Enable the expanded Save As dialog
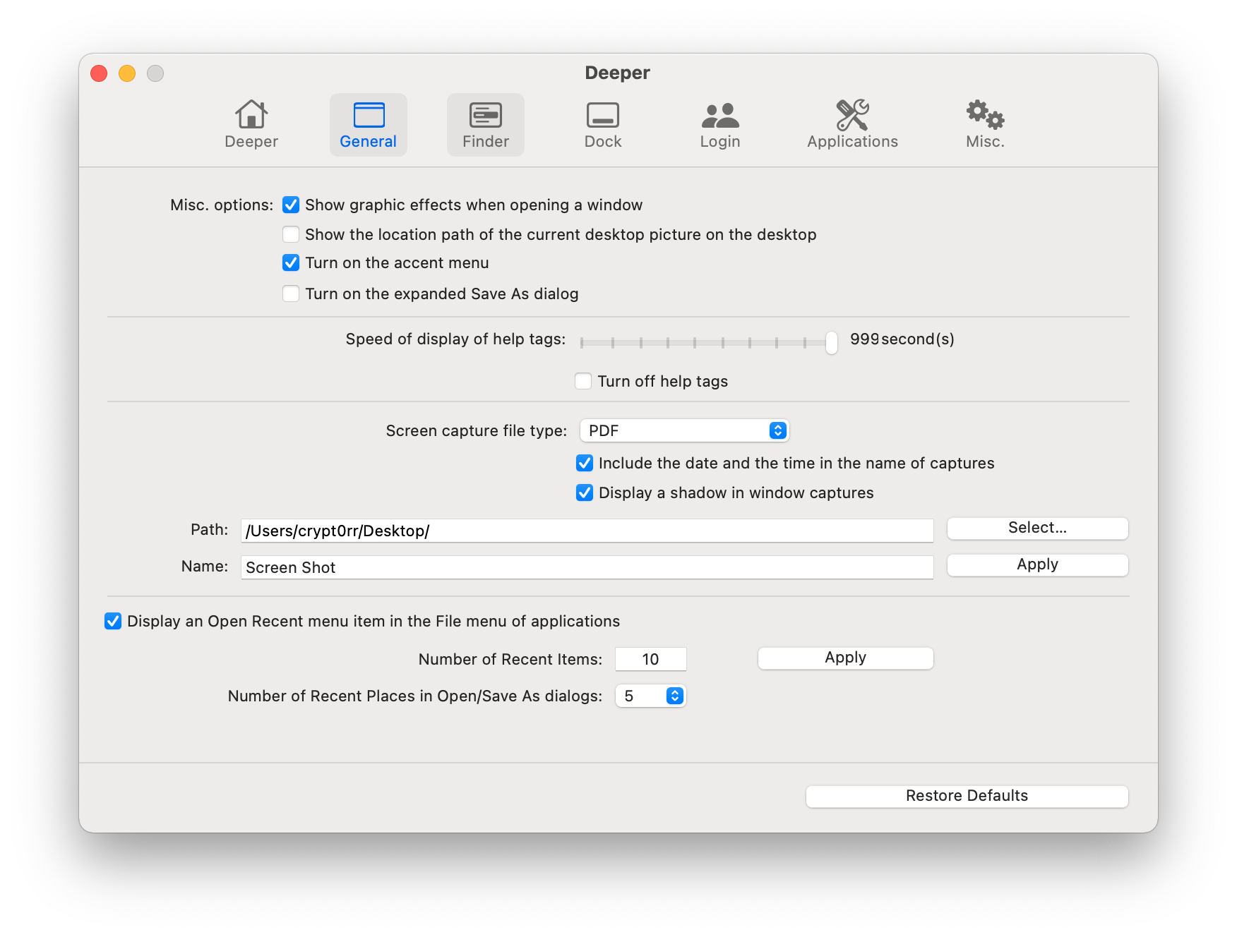This screenshot has height=937, width=1237. [291, 294]
